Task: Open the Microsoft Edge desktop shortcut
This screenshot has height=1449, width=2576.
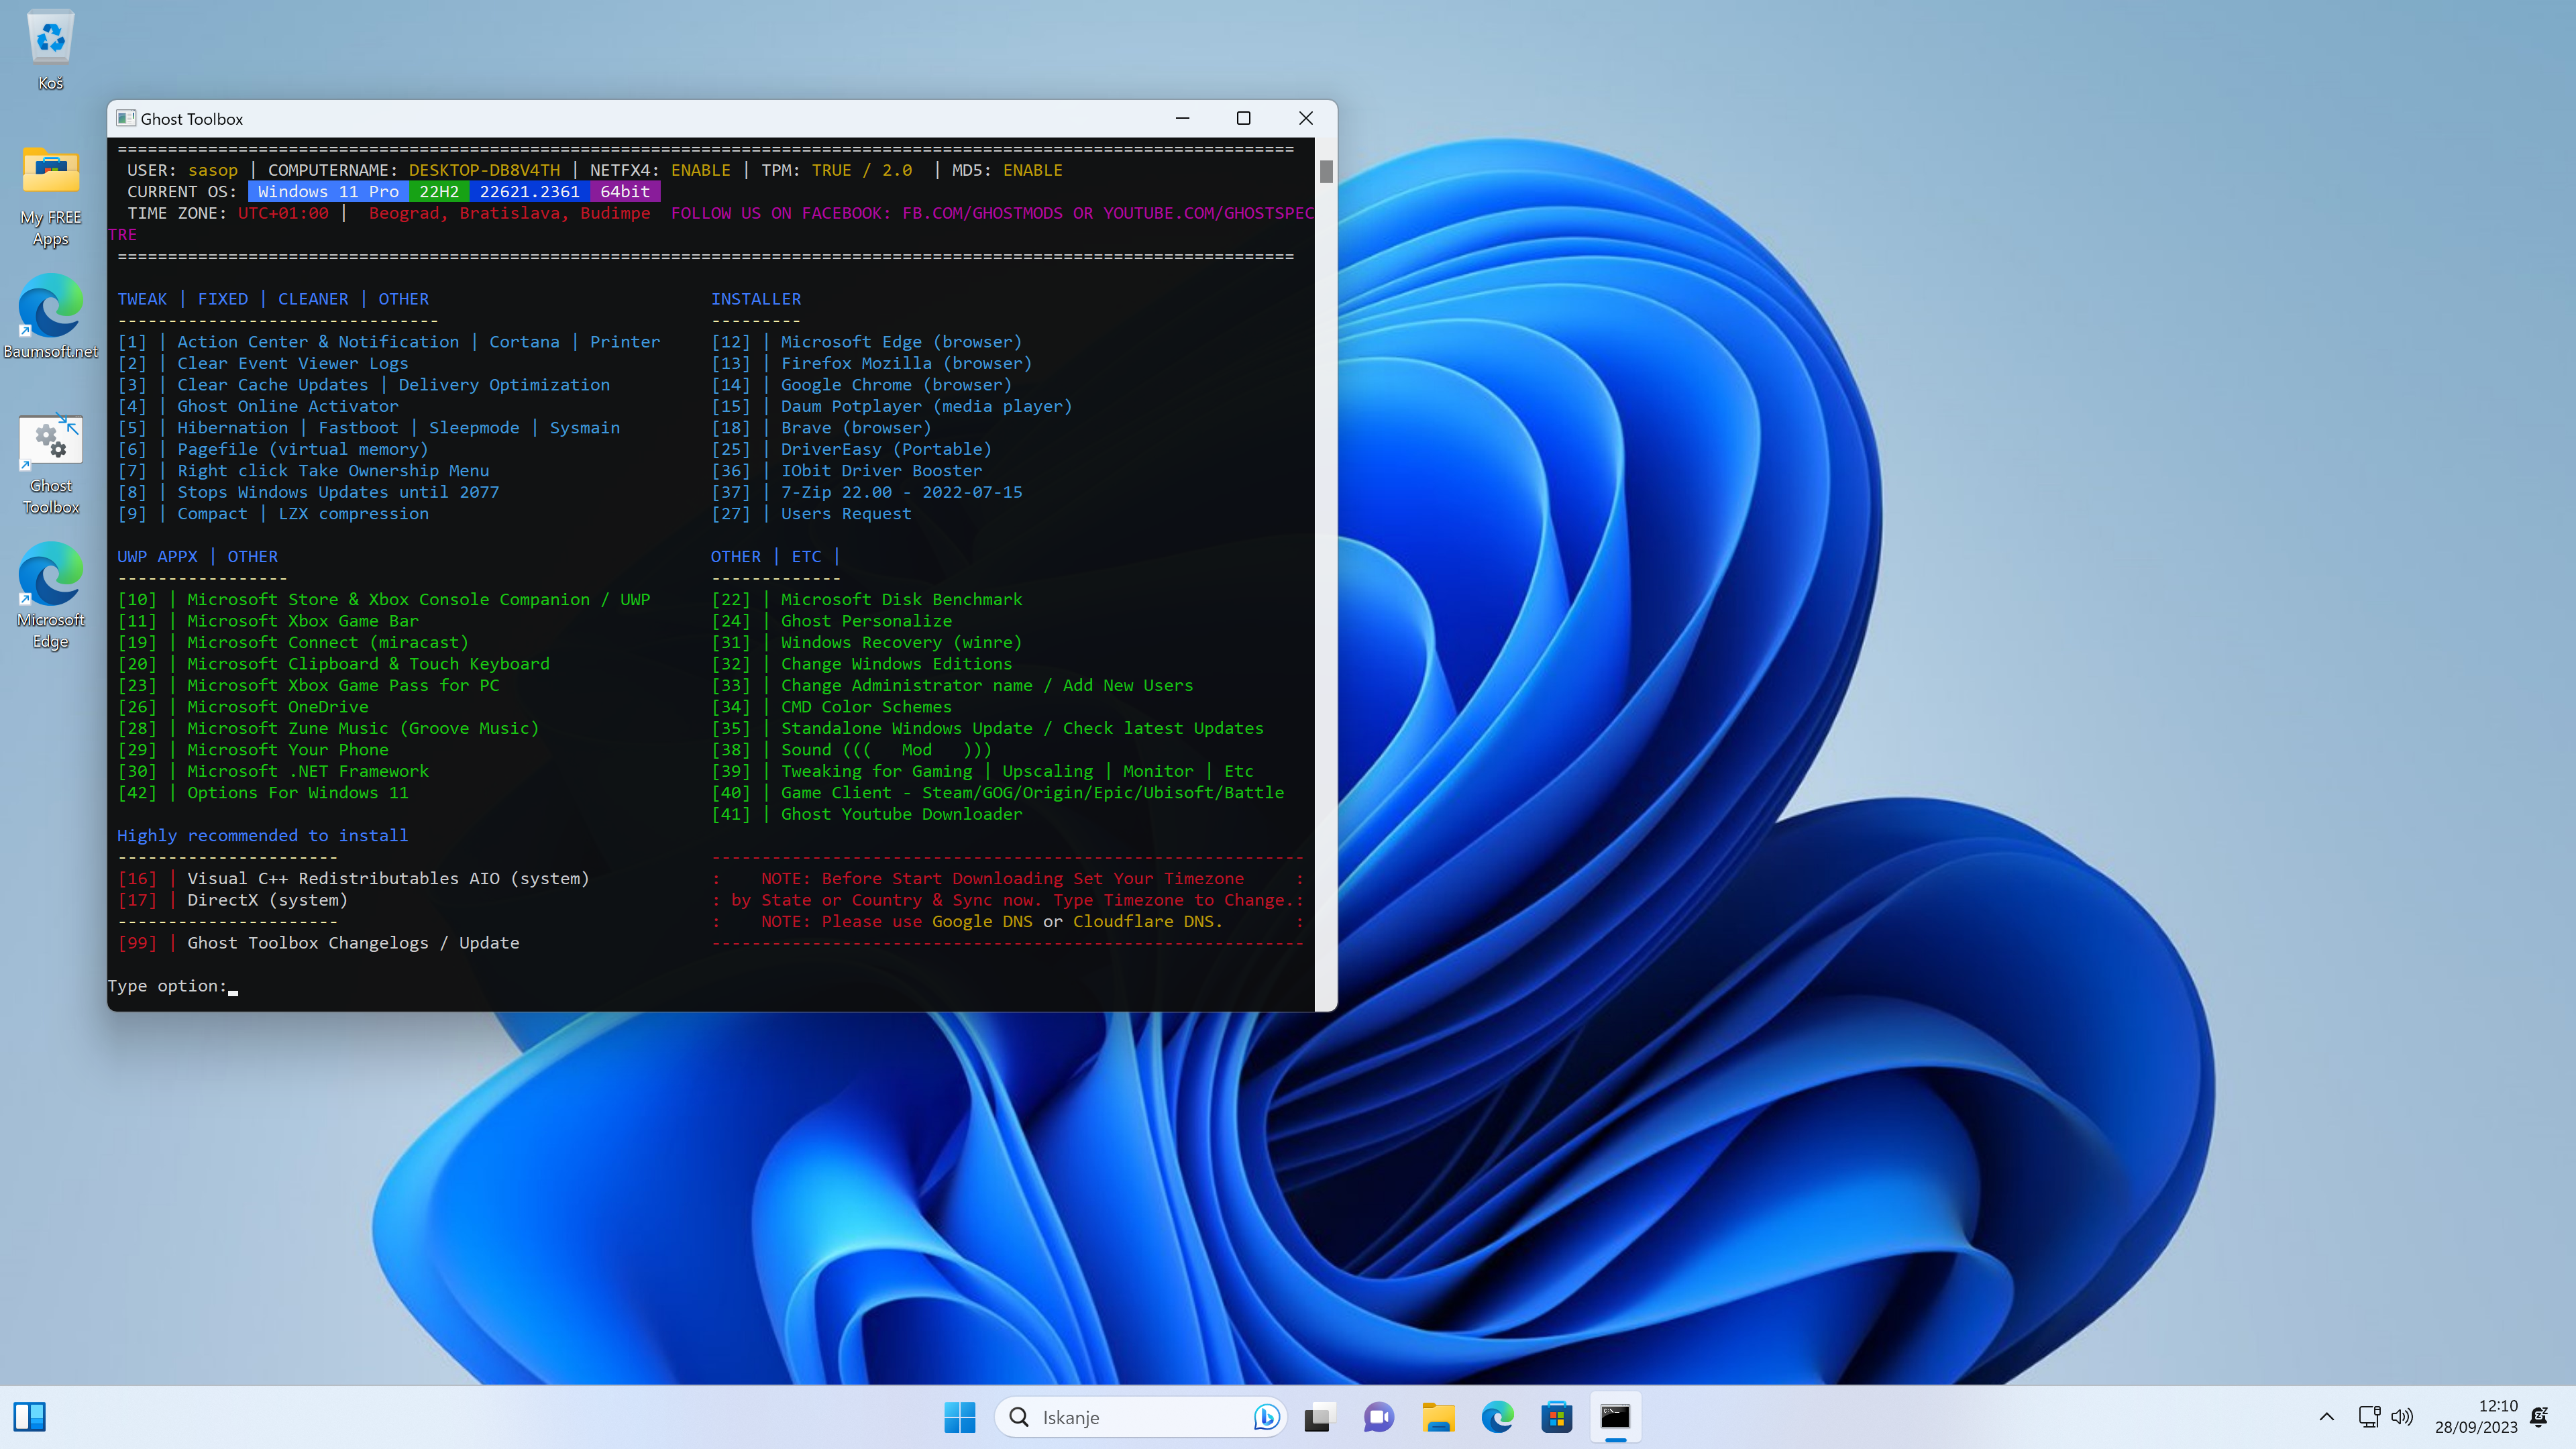Action: click(50, 596)
